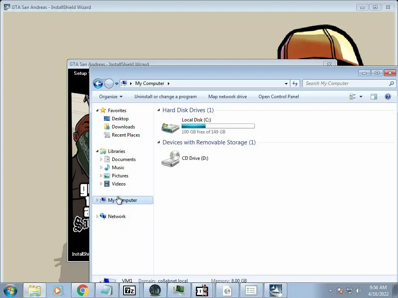The height and width of the screenshot is (298, 398).
Task: Select the CD Drive (D:) icon
Action: point(171,158)
